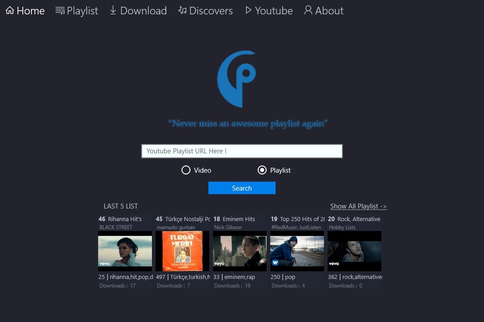Image resolution: width=484 pixels, height=322 pixels.
Task: Click the eminem,rap tags text
Action: pos(240,277)
